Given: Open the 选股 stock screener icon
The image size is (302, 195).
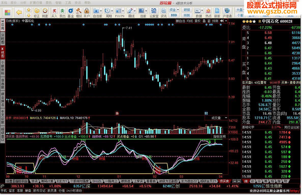Looking at the screenshot, I should (x=141, y=11).
